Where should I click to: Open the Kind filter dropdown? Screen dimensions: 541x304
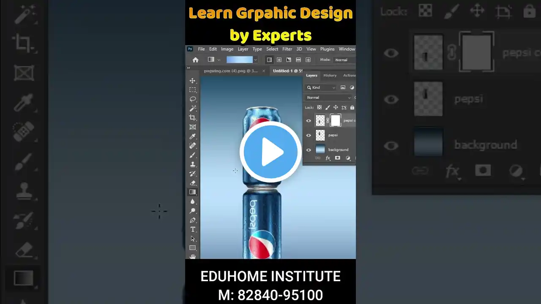[321, 87]
